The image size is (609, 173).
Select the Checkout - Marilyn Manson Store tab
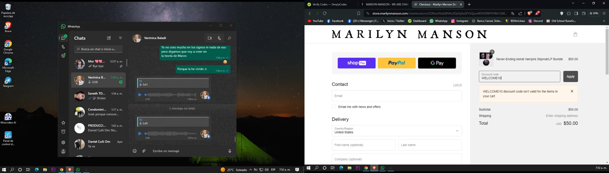point(438,4)
